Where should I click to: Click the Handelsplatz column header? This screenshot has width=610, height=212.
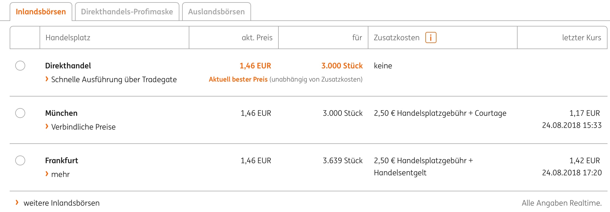pyautogui.click(x=68, y=38)
